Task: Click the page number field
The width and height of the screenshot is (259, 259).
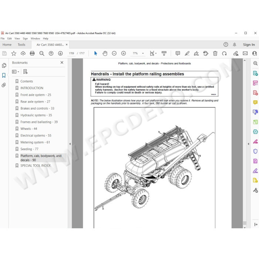Action: [71, 53]
